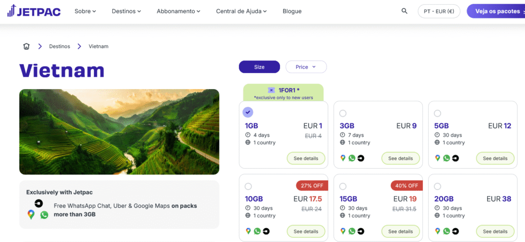See details for the 3GB plan
Viewport: 525px width, 242px height.
click(400, 159)
